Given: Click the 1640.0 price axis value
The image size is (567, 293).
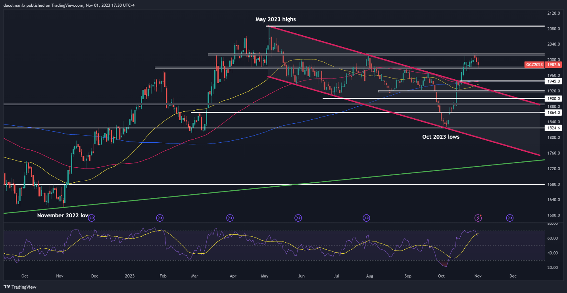Looking at the screenshot, I should (554, 200).
